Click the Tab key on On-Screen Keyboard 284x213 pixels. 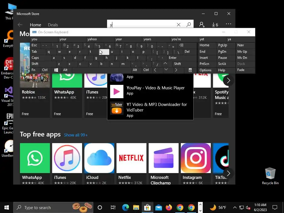coord(38,52)
